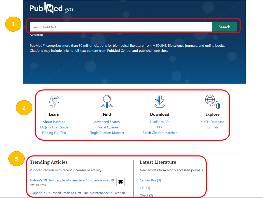Open the Olaparib plus Bevacizumab article
263x198 pixels.
(77, 193)
